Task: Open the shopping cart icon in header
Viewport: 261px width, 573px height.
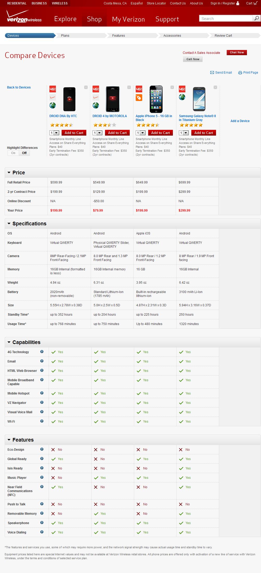Action: 255,3
